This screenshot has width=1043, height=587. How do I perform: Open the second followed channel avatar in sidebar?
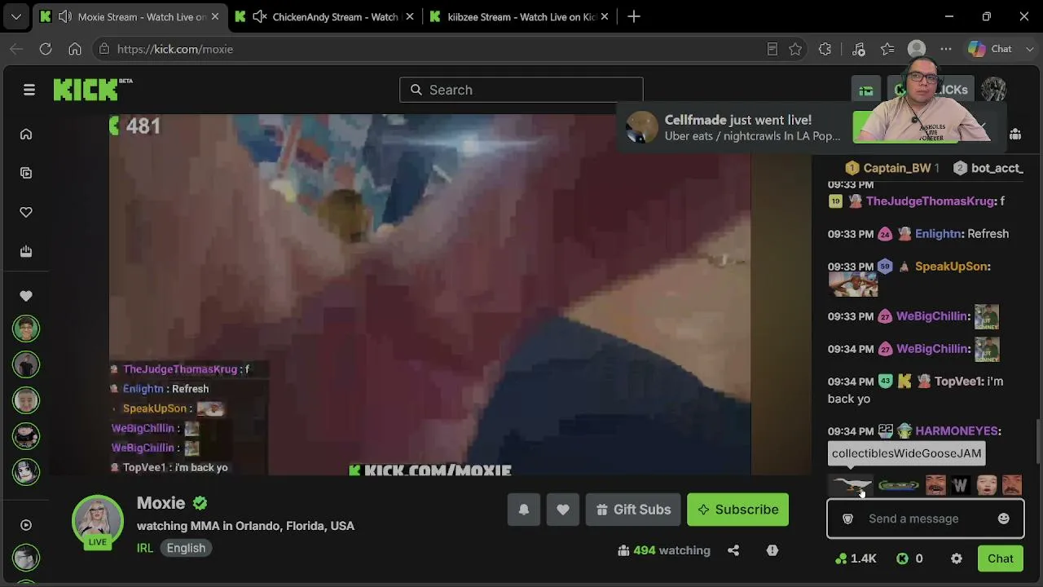[x=26, y=364]
